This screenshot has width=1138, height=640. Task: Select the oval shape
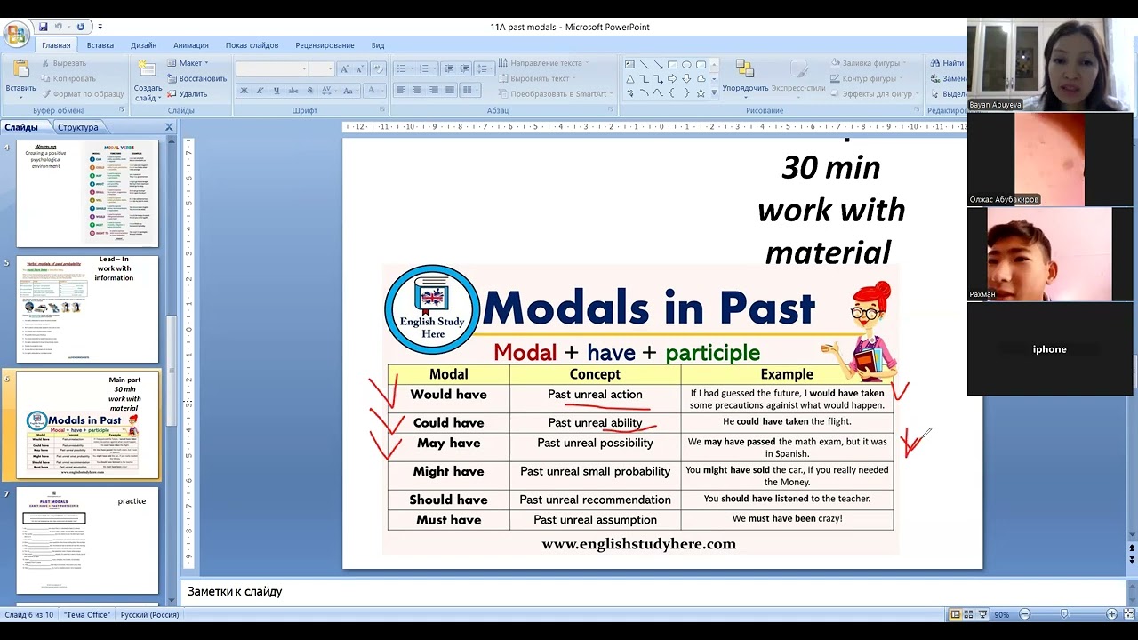coord(686,65)
